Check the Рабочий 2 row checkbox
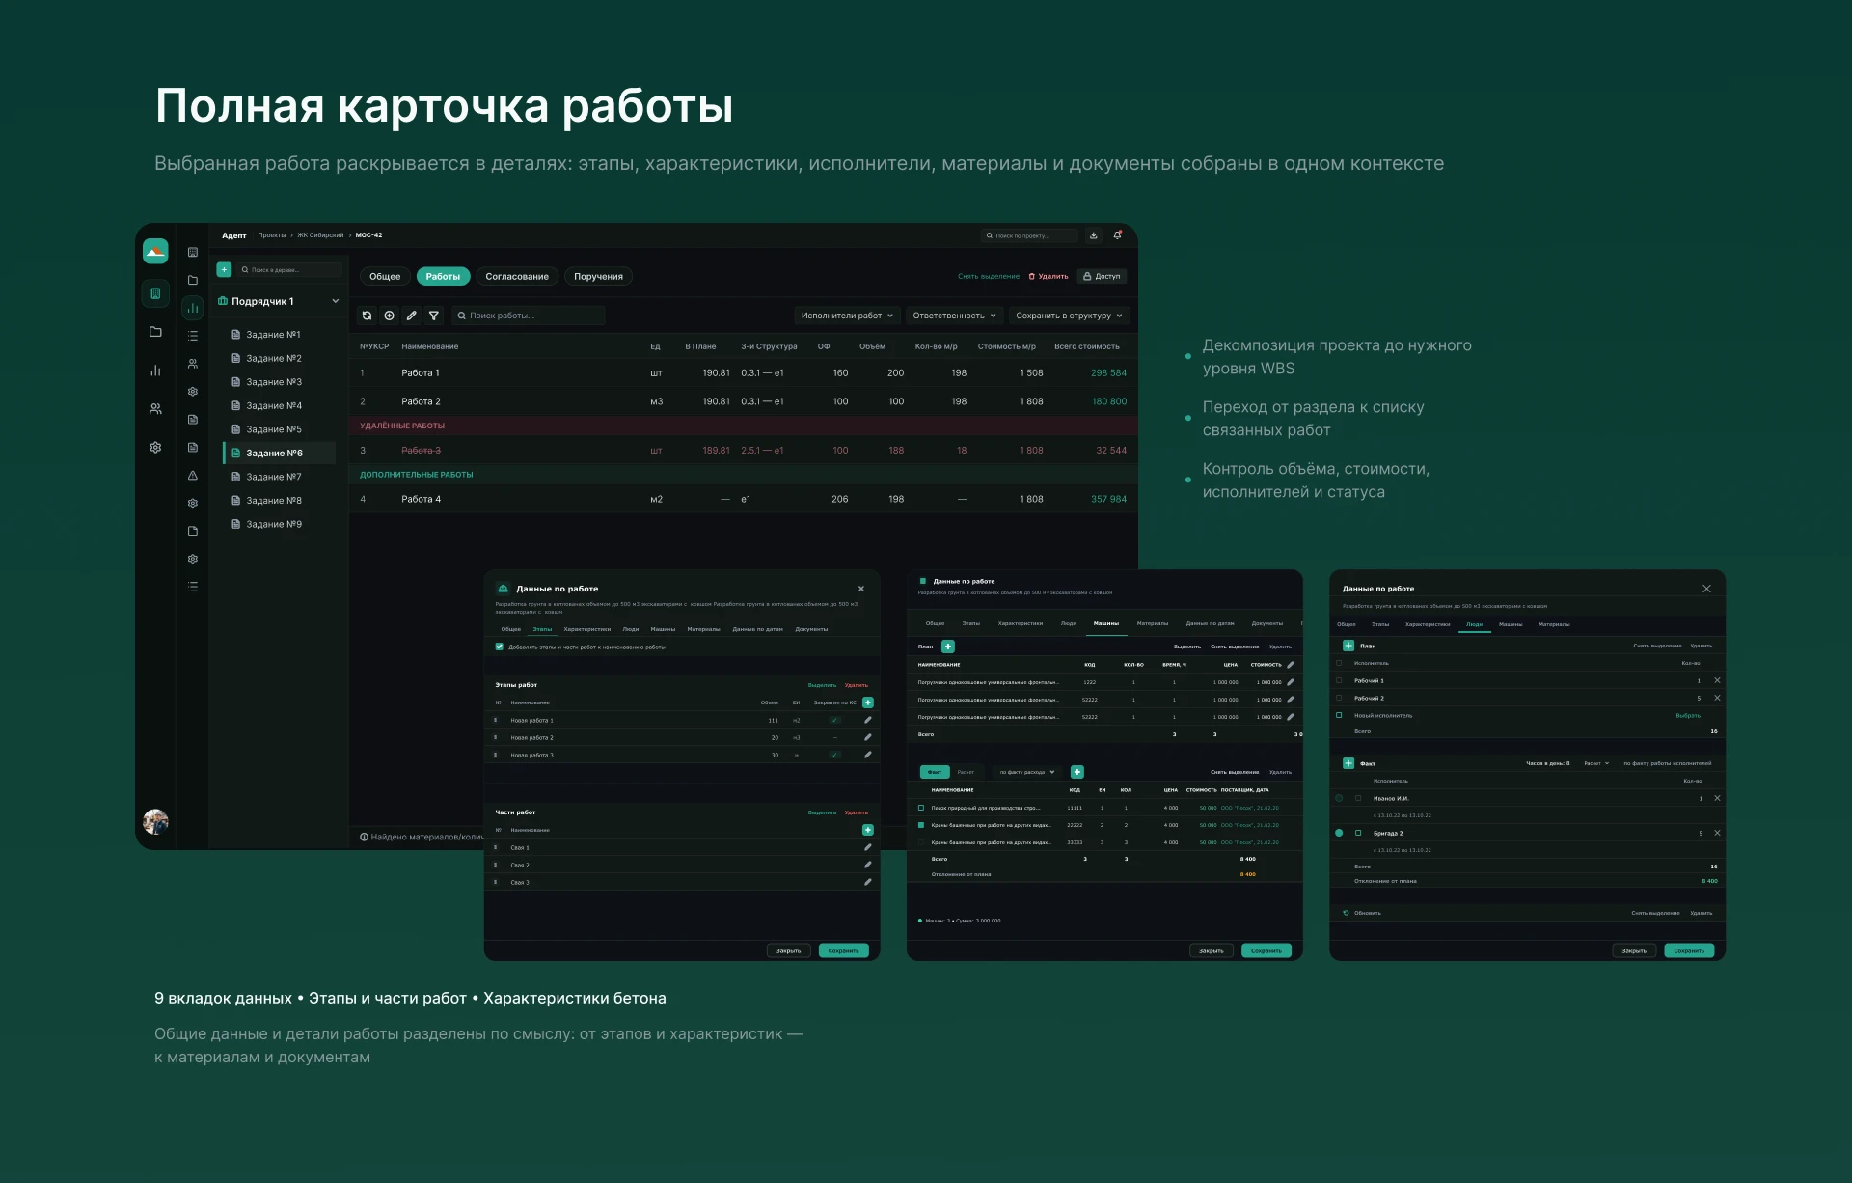 (x=1339, y=698)
